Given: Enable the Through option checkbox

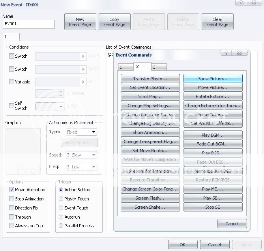Looking at the screenshot, I should pyautogui.click(x=11, y=217).
